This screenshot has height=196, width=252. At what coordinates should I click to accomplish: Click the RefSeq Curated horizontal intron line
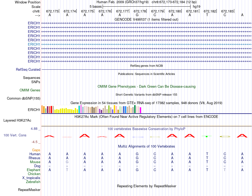(146, 69)
